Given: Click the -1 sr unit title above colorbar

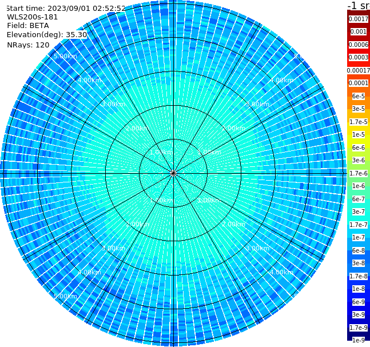Looking at the screenshot, I should click(359, 5).
